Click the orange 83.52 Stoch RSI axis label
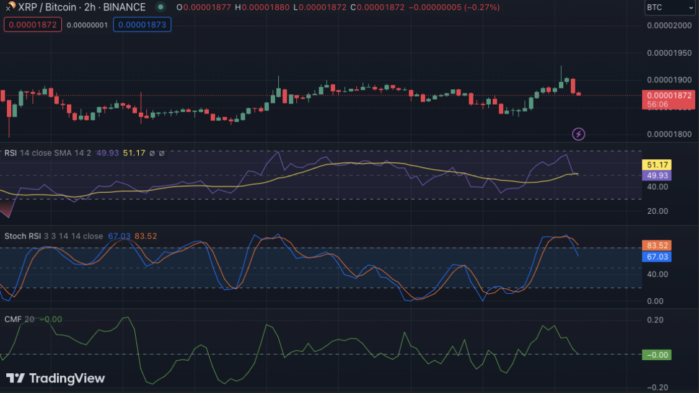Viewport: 699px width, 393px height. pyautogui.click(x=657, y=245)
